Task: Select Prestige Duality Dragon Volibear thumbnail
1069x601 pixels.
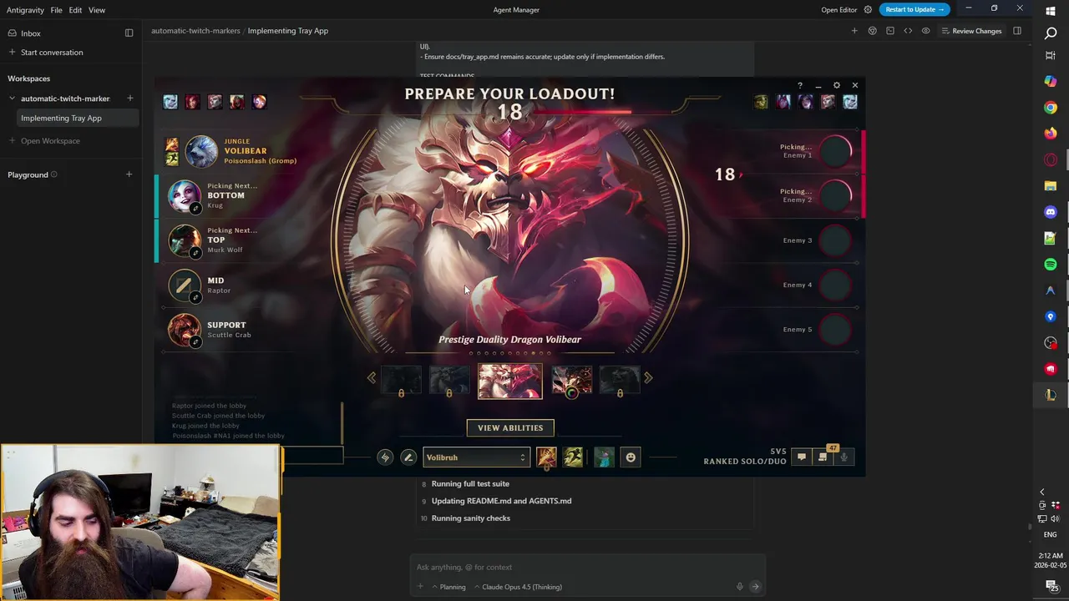Action: point(509,381)
